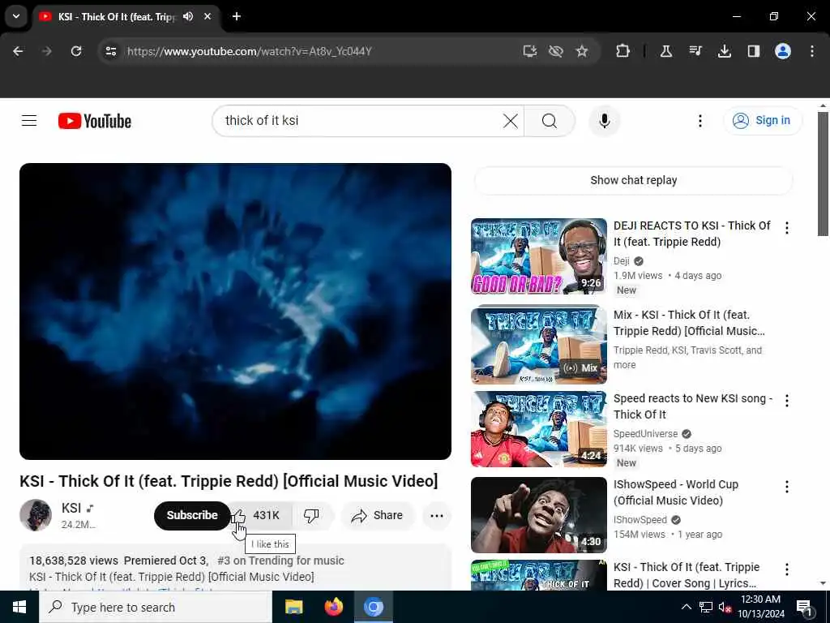Screen dimensions: 830x623
Task: Open the taskbar clock and date
Action: pyautogui.click(x=760, y=607)
